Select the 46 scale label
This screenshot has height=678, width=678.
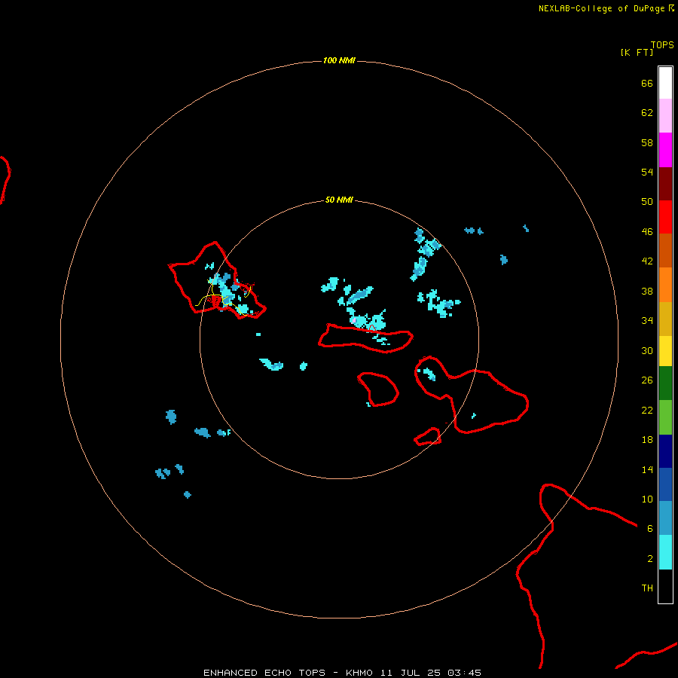click(647, 232)
